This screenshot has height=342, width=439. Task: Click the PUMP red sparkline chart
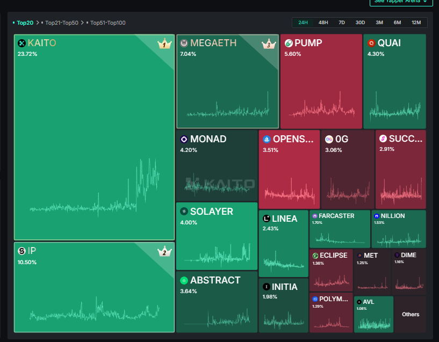click(322, 105)
